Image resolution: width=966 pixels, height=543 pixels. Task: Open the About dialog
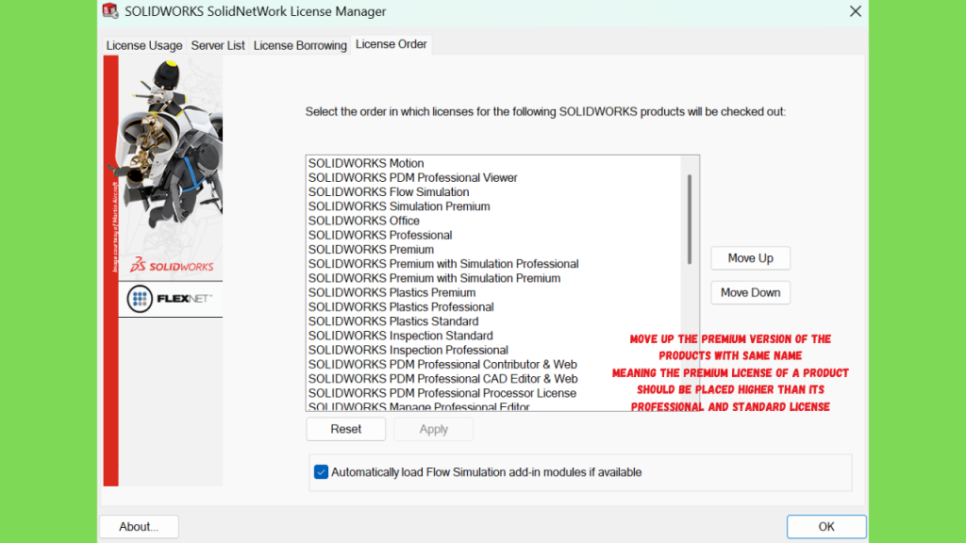[x=140, y=527]
